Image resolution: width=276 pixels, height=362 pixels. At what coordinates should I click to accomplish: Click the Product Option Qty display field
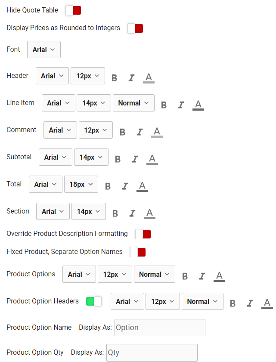[152, 353]
